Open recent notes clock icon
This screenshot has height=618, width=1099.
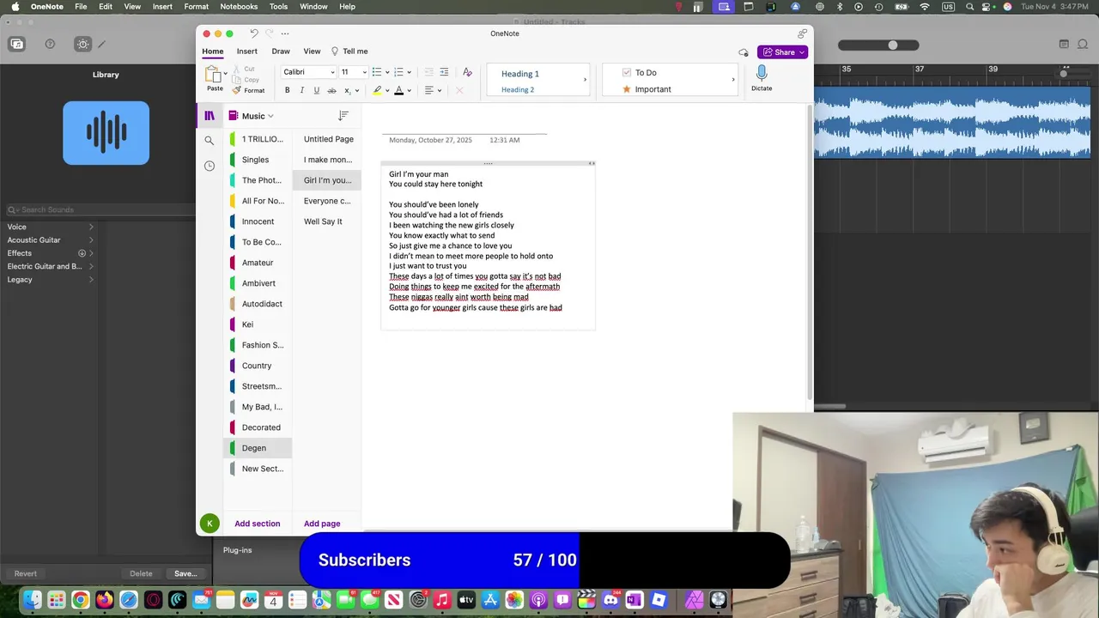(x=209, y=166)
